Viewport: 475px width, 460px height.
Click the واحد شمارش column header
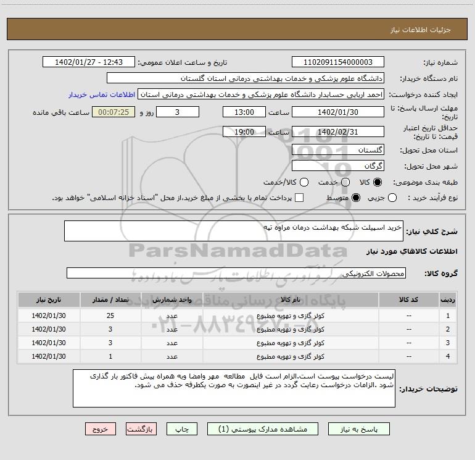[x=171, y=299]
